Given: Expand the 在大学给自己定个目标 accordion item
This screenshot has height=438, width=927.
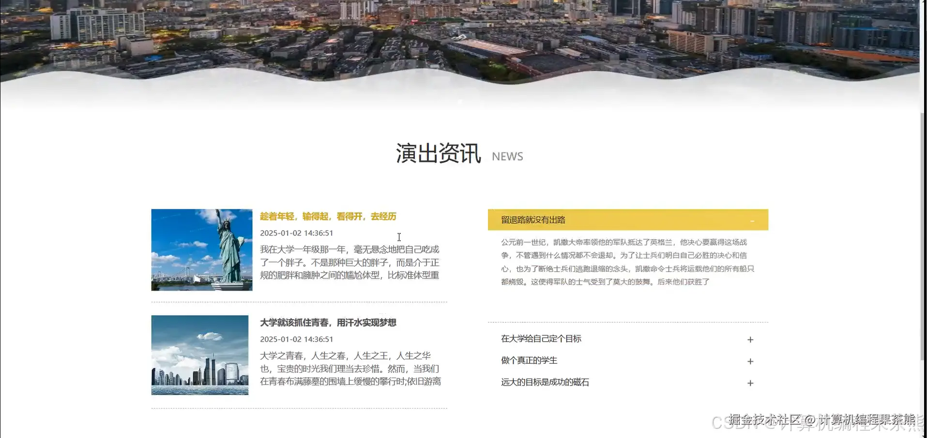Looking at the screenshot, I should 542,339.
